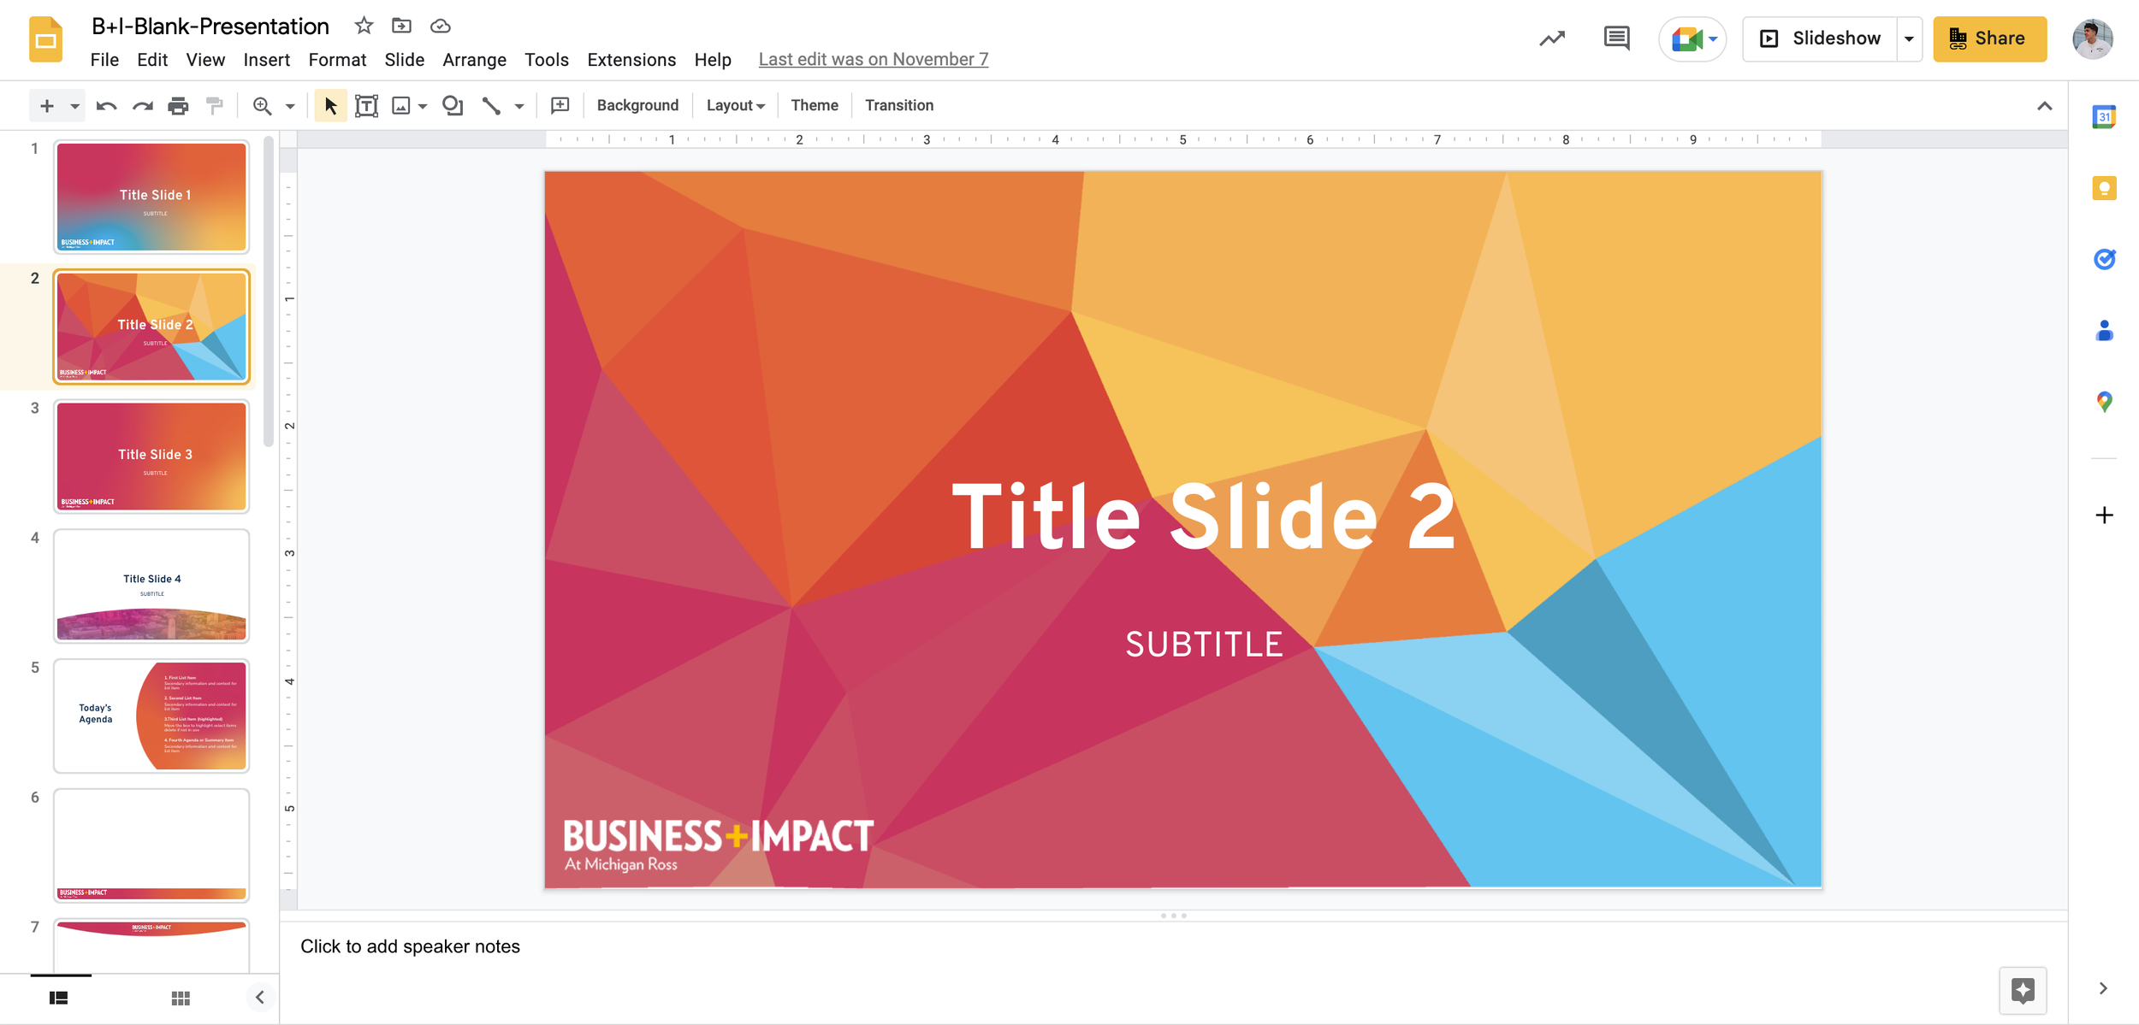Click the print icon
This screenshot has height=1025, width=2139.
tap(178, 106)
